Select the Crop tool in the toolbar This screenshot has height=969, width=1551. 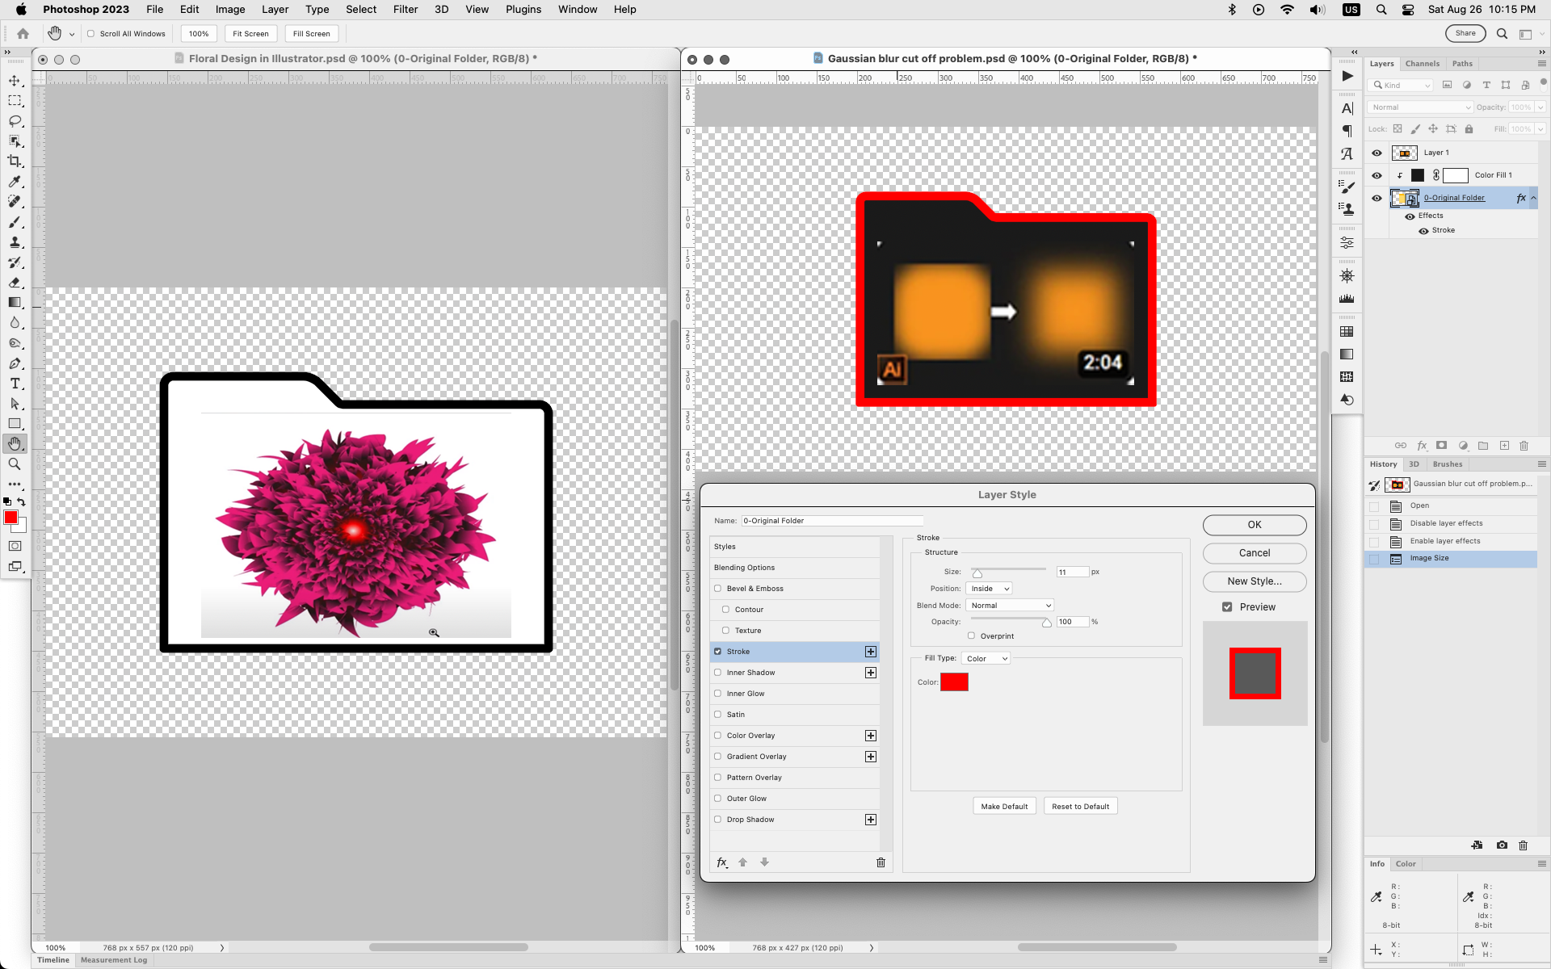pyautogui.click(x=15, y=161)
